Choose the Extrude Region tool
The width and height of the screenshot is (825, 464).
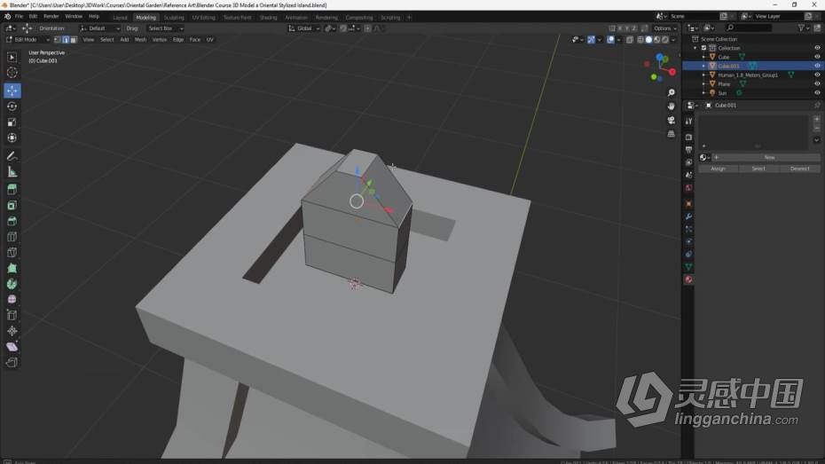12,189
